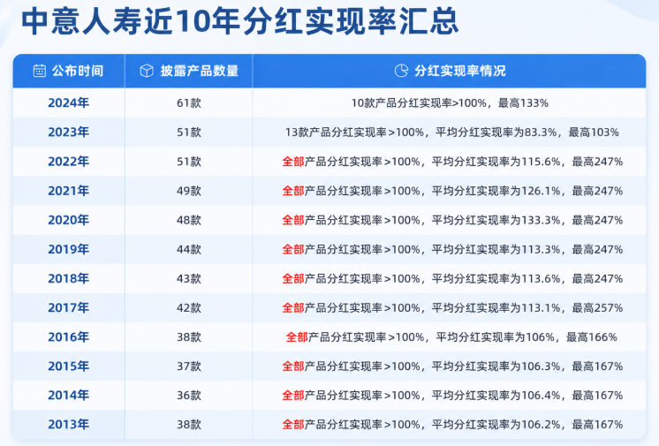This screenshot has height=446, width=659.
Task: Click the text containing 平均分红实现率为115.6%
Action: [452, 162]
